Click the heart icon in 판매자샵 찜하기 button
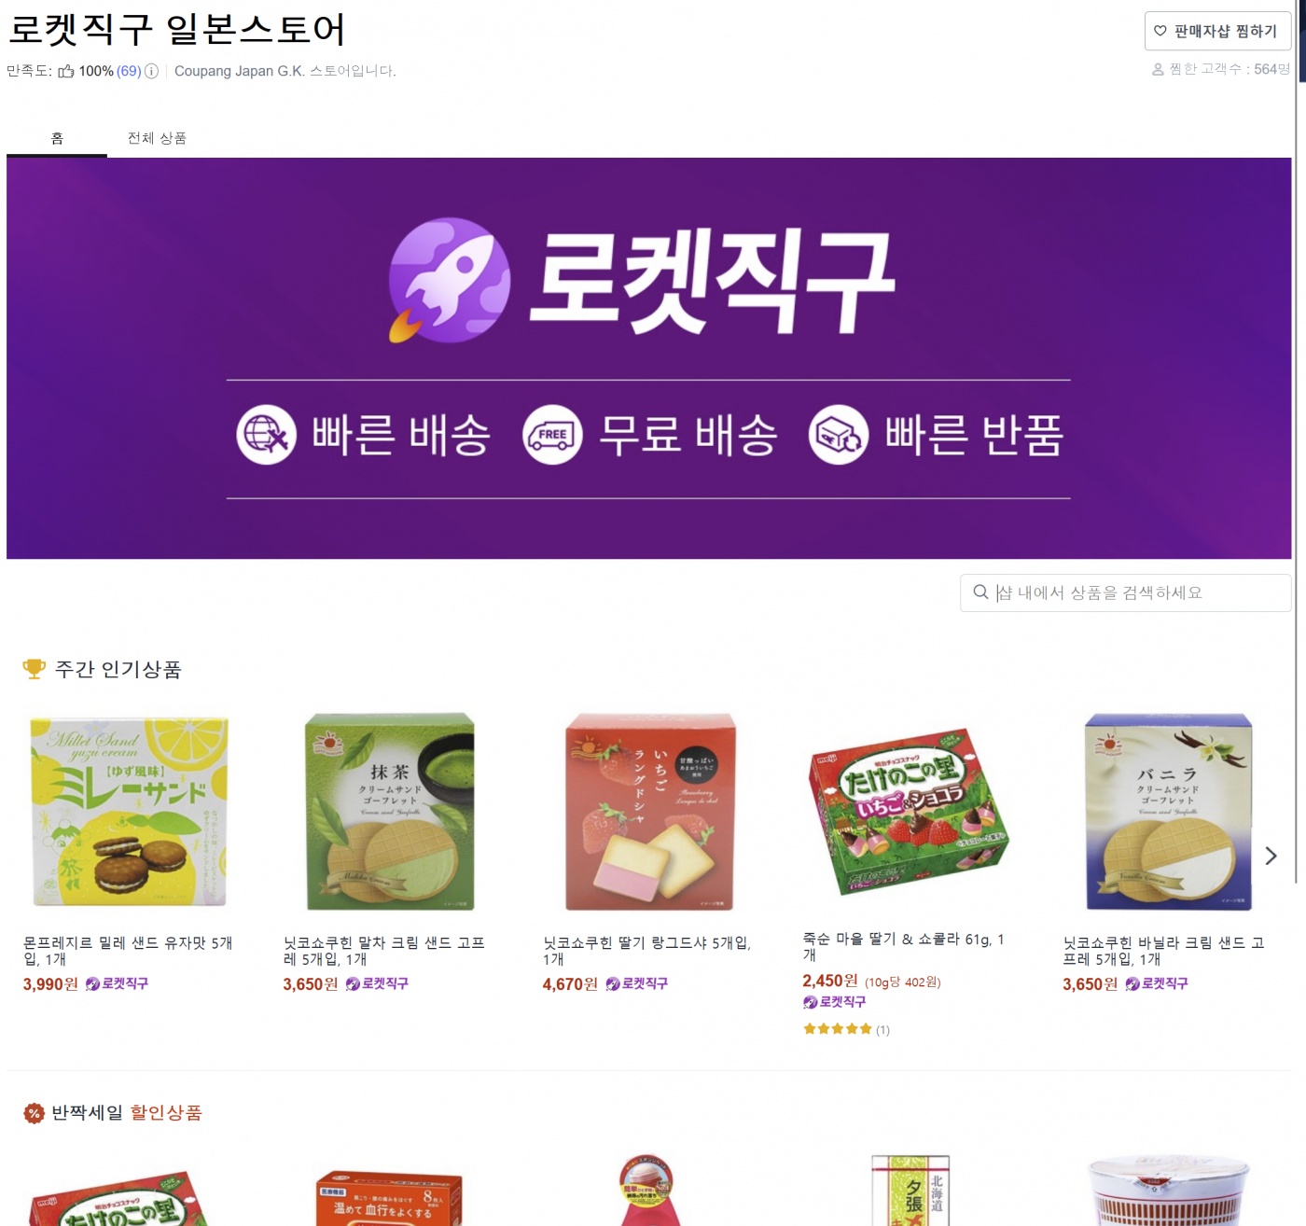This screenshot has width=1306, height=1226. coord(1160,31)
